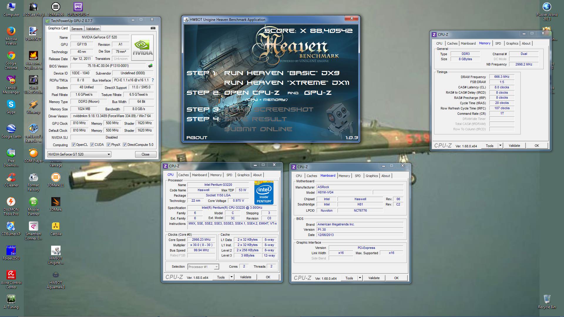Open the Avira Control Center icon
This screenshot has width=564, height=317.
[x=11, y=279]
